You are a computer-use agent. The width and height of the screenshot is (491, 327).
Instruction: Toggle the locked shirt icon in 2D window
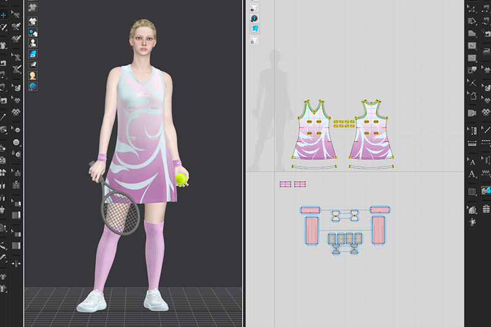(254, 40)
